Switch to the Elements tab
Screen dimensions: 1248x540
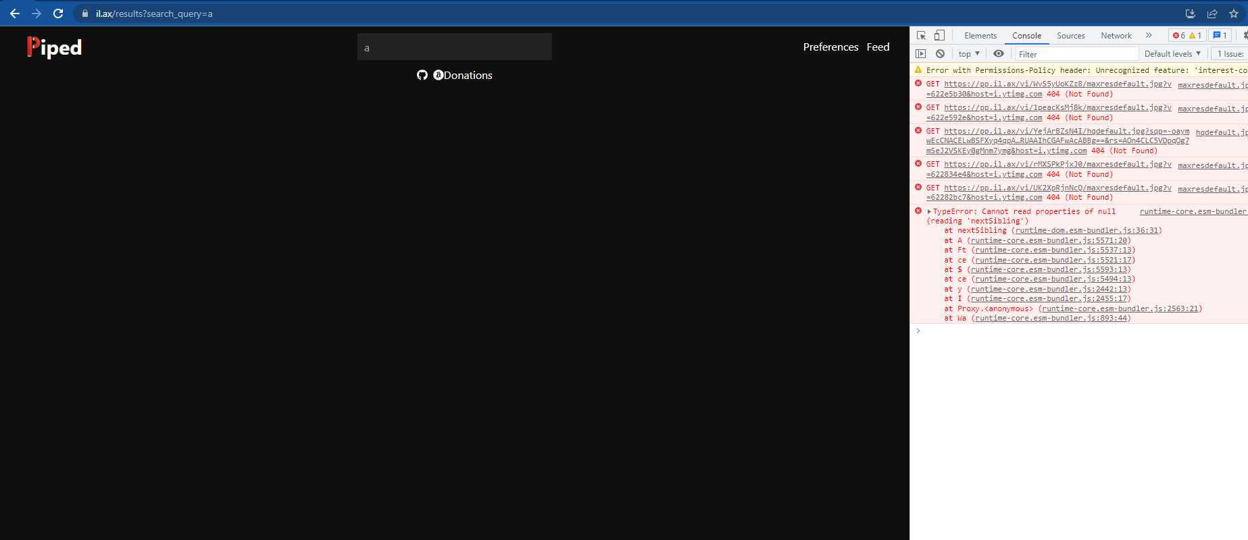pyautogui.click(x=980, y=36)
